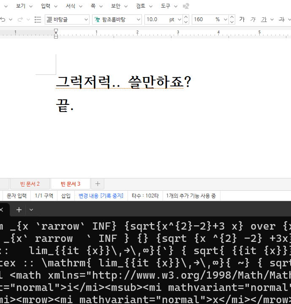Increase line spacing with up stepper
This screenshot has width=291, height=304.
point(232,17)
